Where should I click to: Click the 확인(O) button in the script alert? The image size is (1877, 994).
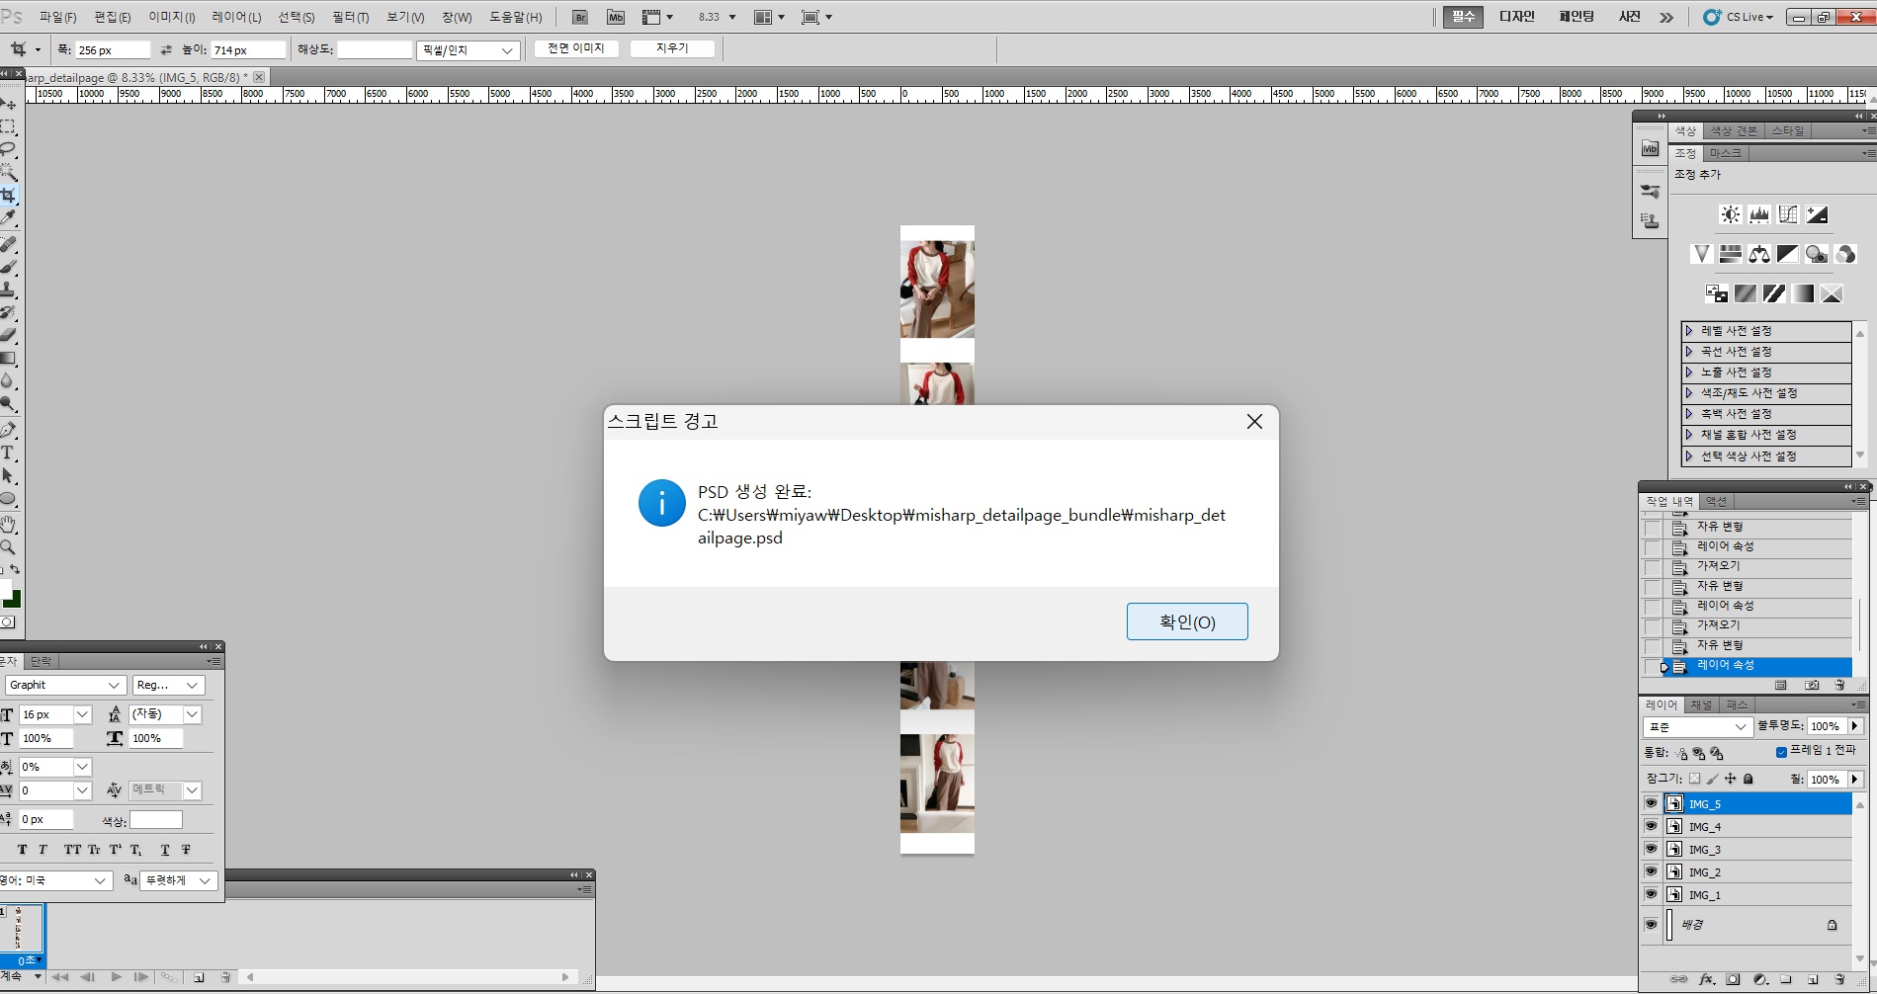[x=1186, y=621]
